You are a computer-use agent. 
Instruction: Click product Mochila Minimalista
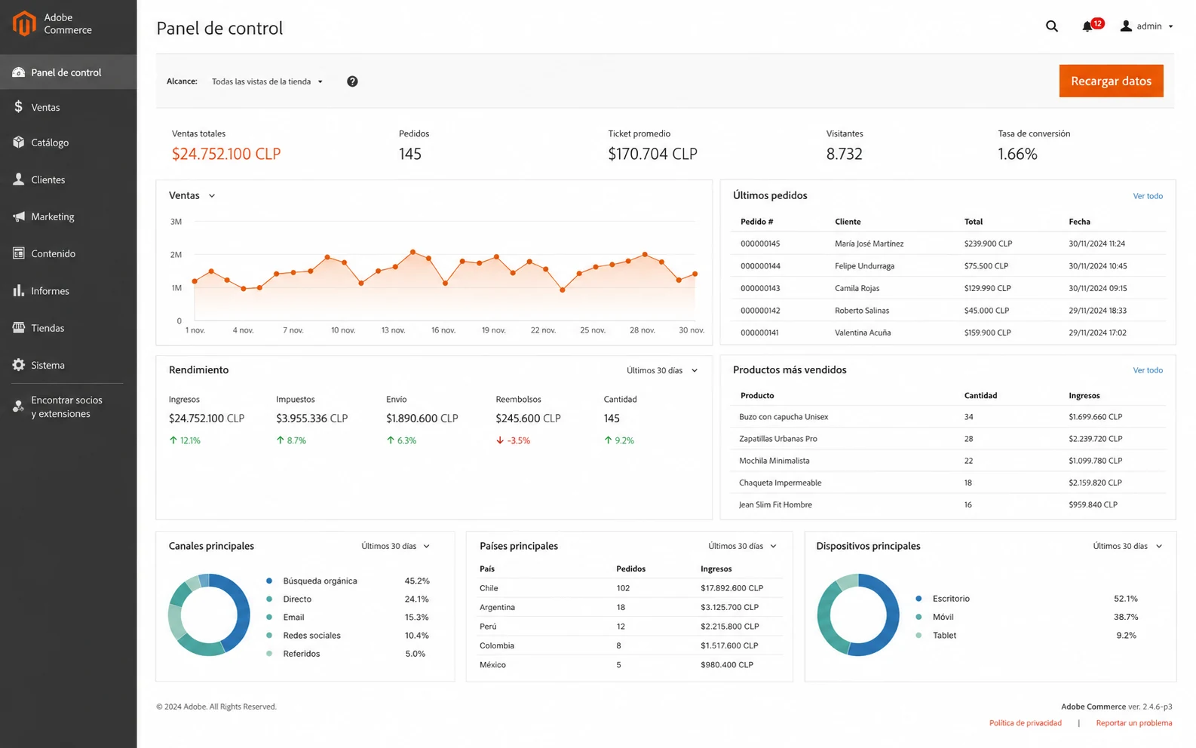[x=774, y=461]
